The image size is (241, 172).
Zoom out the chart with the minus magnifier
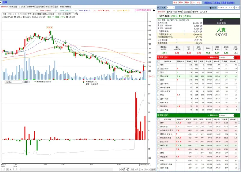click(x=124, y=169)
